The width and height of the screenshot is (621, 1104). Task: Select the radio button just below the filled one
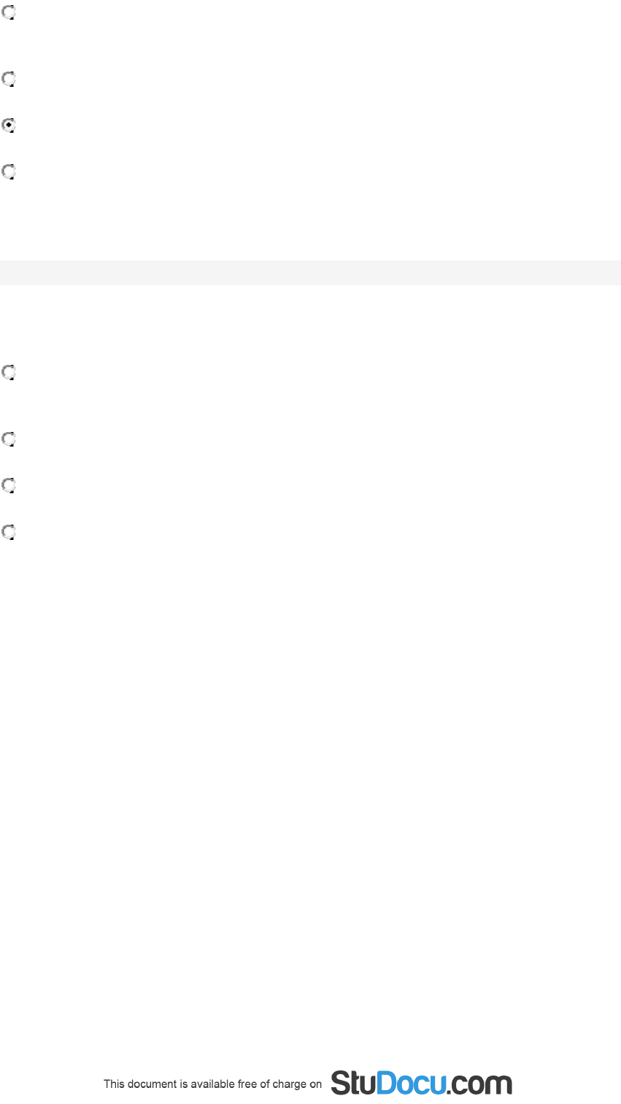pos(9,172)
